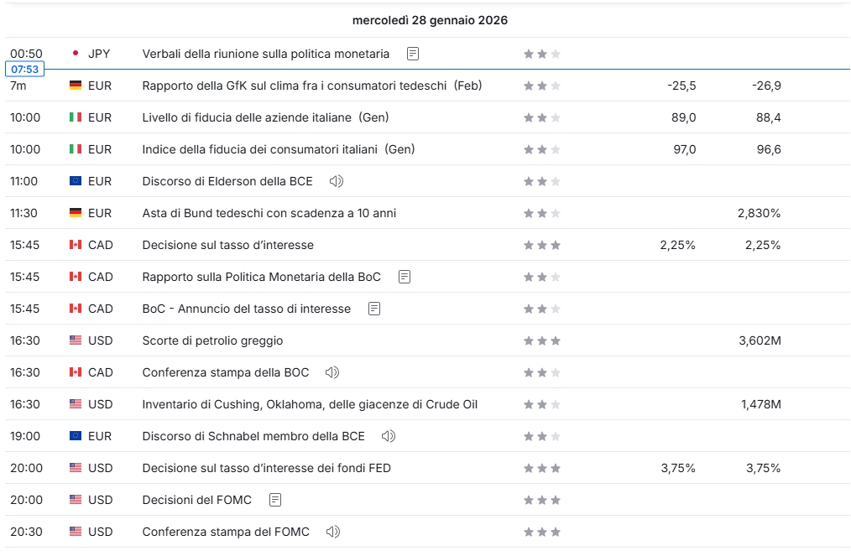
Task: Open Decisione sul tasso d'interesse dei fondi FED
Action: (266, 468)
